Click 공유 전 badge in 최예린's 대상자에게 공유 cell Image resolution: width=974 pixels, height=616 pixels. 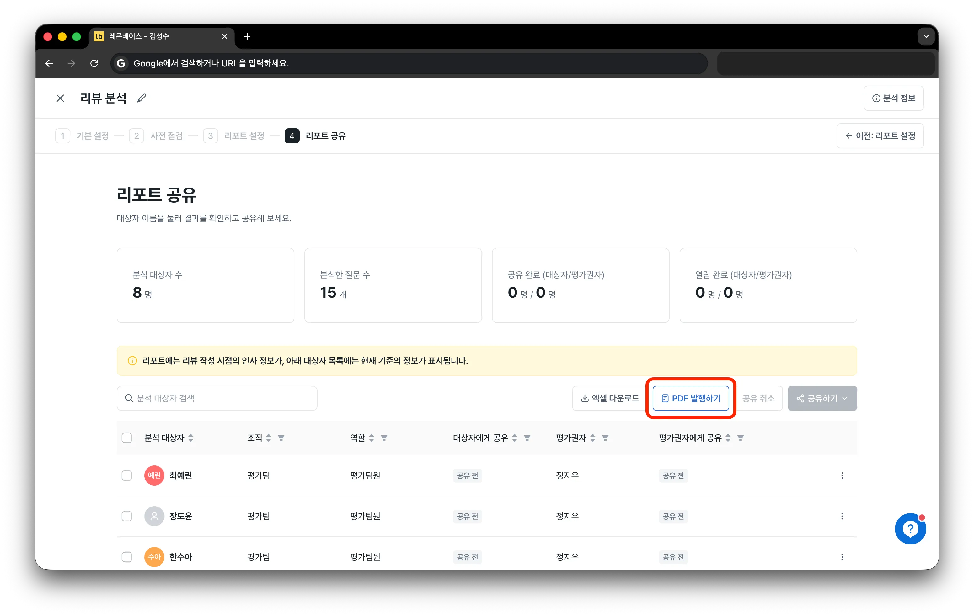pyautogui.click(x=467, y=476)
